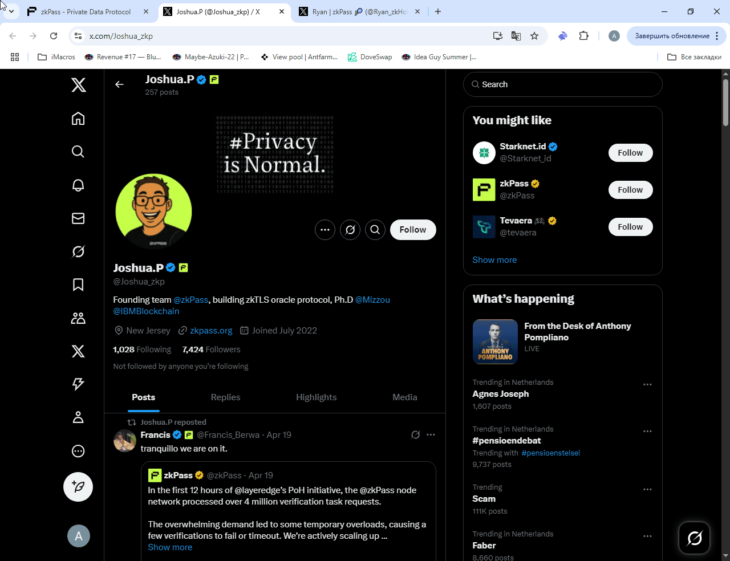Go to Home in sidebar
Image resolution: width=730 pixels, height=561 pixels.
[78, 118]
